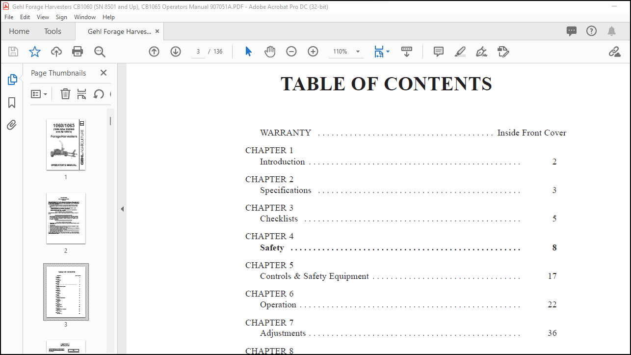This screenshot has width=631, height=355.
Task: Zoom out with the minus circle
Action: 291,52
